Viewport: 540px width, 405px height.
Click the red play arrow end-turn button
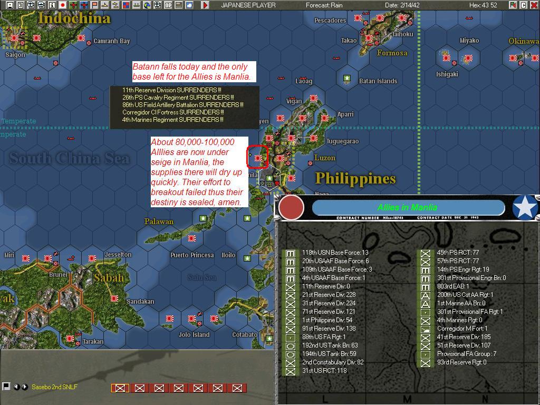tap(205, 5)
